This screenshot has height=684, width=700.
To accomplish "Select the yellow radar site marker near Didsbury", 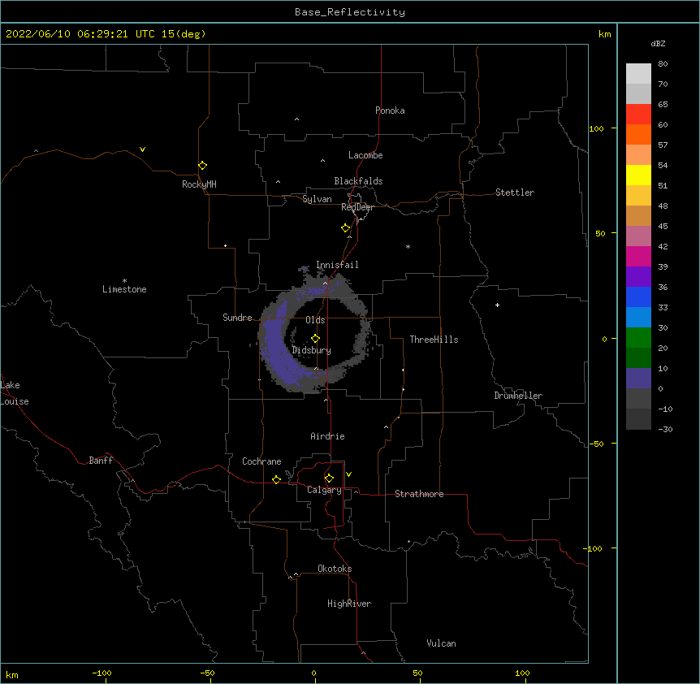I will click(315, 339).
